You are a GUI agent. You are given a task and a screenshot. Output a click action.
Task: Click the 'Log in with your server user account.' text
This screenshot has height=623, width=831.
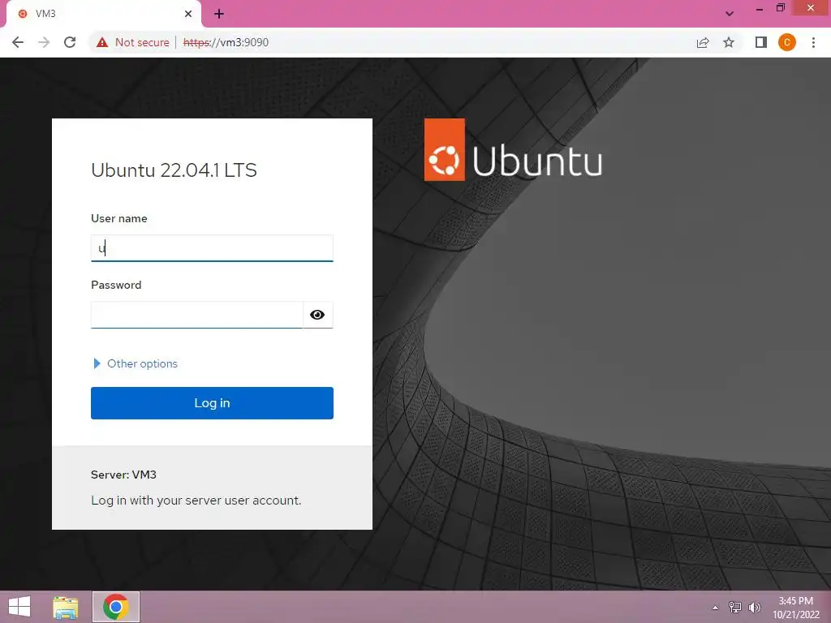[196, 501]
